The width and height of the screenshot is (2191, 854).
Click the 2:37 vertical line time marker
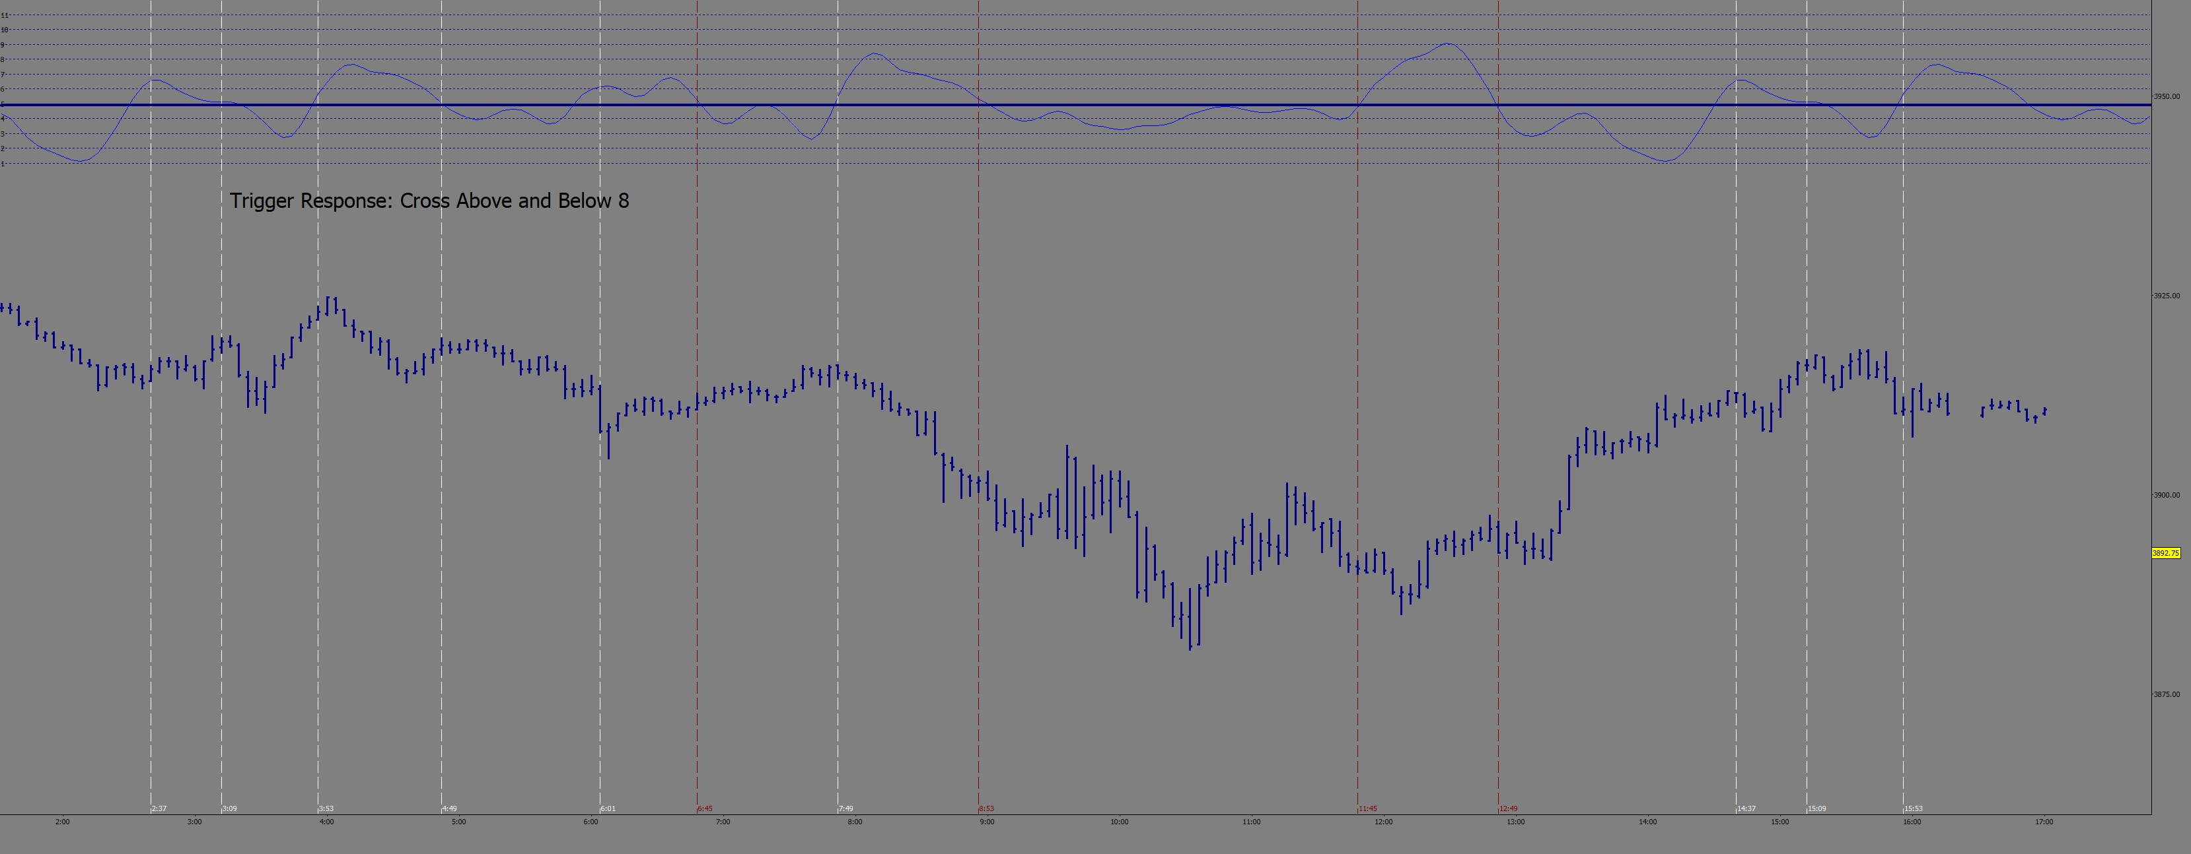[x=159, y=809]
